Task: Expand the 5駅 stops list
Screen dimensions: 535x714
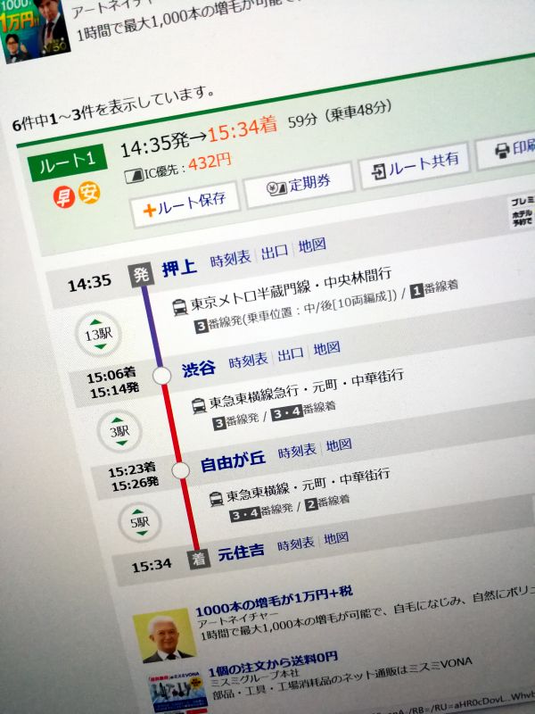Action: pyautogui.click(x=140, y=522)
